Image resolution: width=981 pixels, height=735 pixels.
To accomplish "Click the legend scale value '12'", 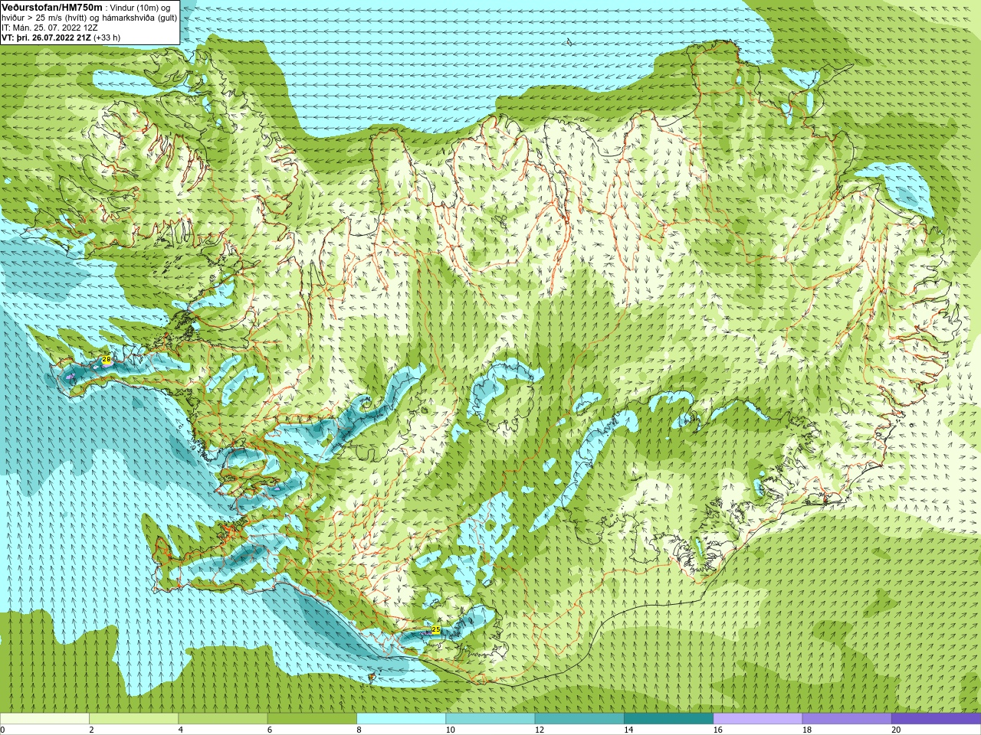I will tap(540, 730).
